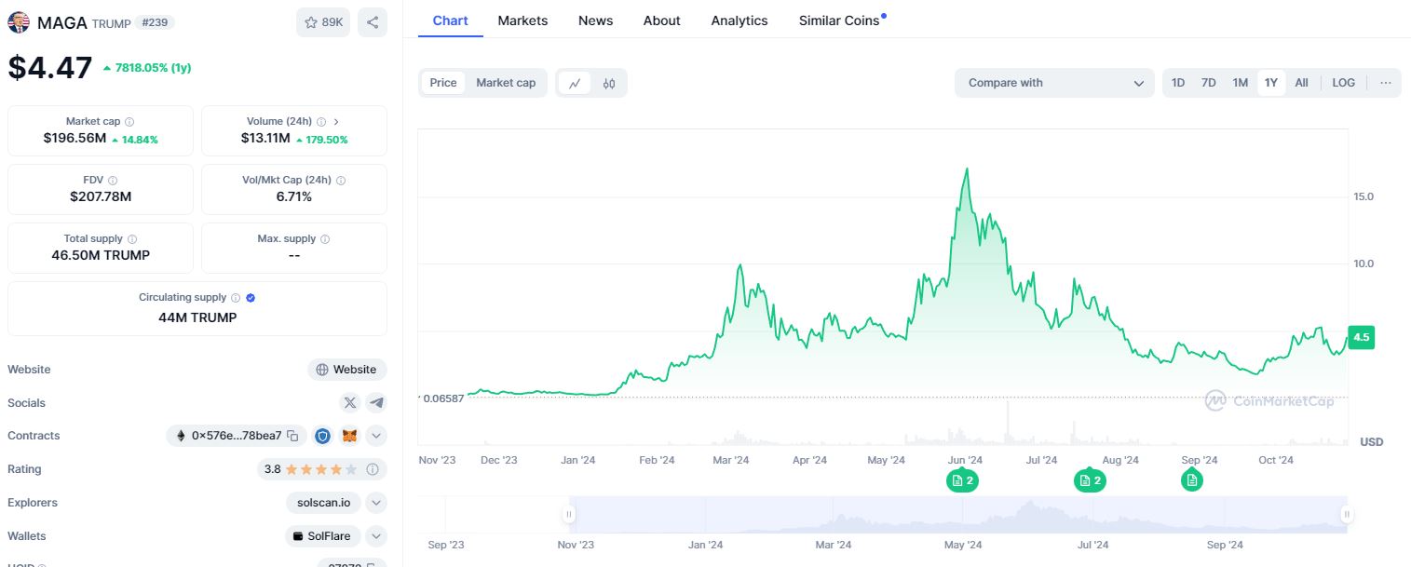Click the Circulating supply info icon
1411x567 pixels.
(x=236, y=298)
